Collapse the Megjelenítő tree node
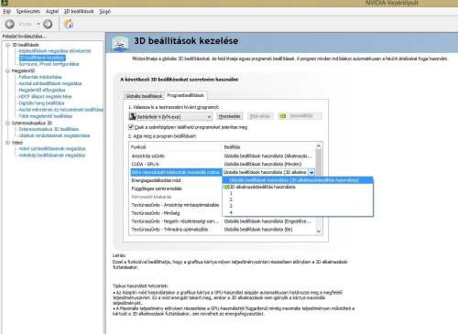The image size is (458, 334). (x=7, y=70)
